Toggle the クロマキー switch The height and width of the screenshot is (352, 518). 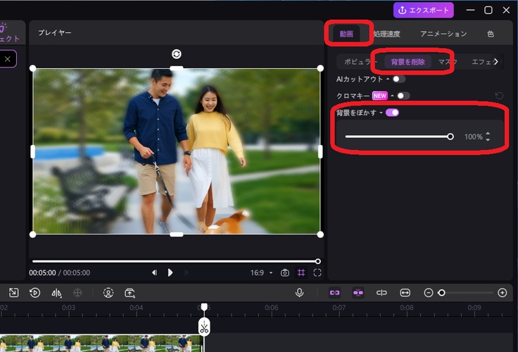pyautogui.click(x=403, y=96)
